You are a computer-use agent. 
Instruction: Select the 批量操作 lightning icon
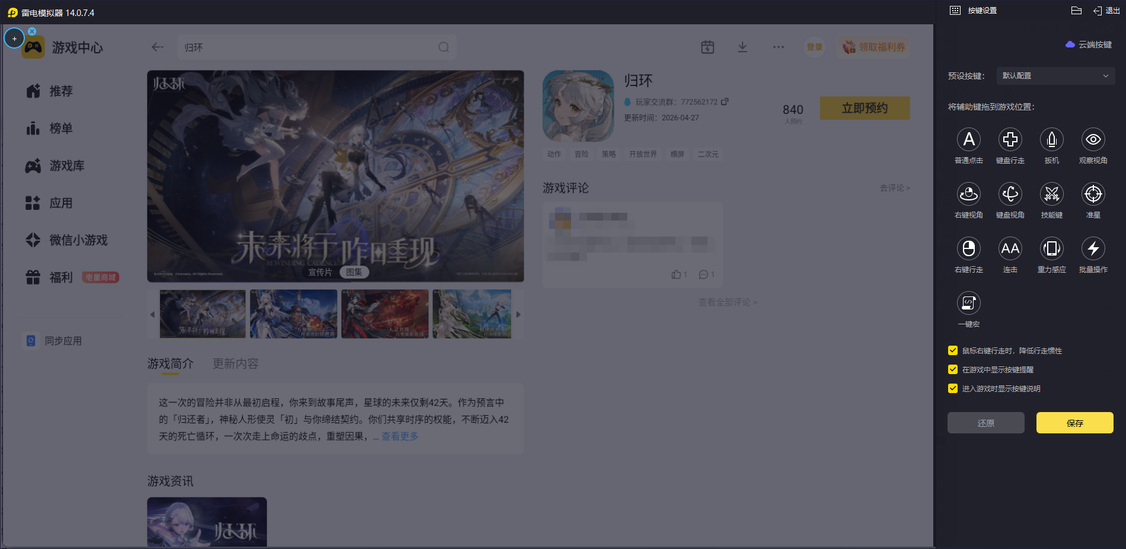tap(1093, 248)
